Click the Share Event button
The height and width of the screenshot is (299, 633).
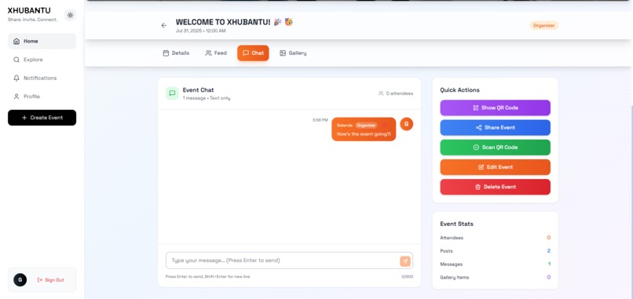(495, 127)
